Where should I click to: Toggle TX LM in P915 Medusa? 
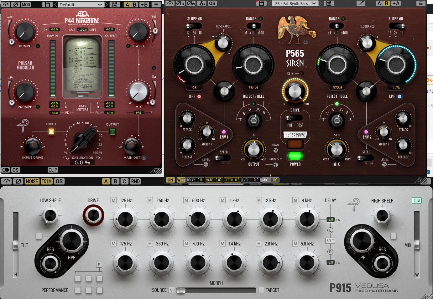(x=47, y=181)
